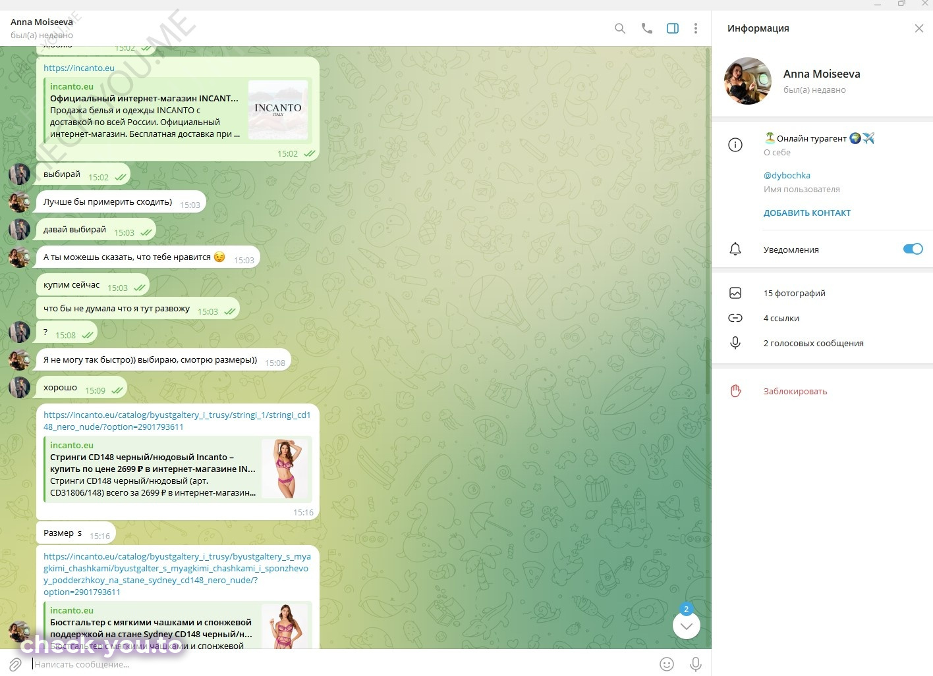Close the Информация panel
The image size is (933, 676).
(919, 28)
